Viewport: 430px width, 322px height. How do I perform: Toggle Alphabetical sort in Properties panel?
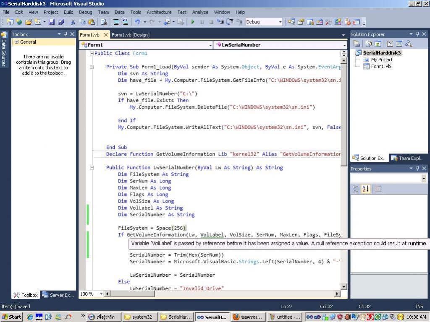[365, 189]
